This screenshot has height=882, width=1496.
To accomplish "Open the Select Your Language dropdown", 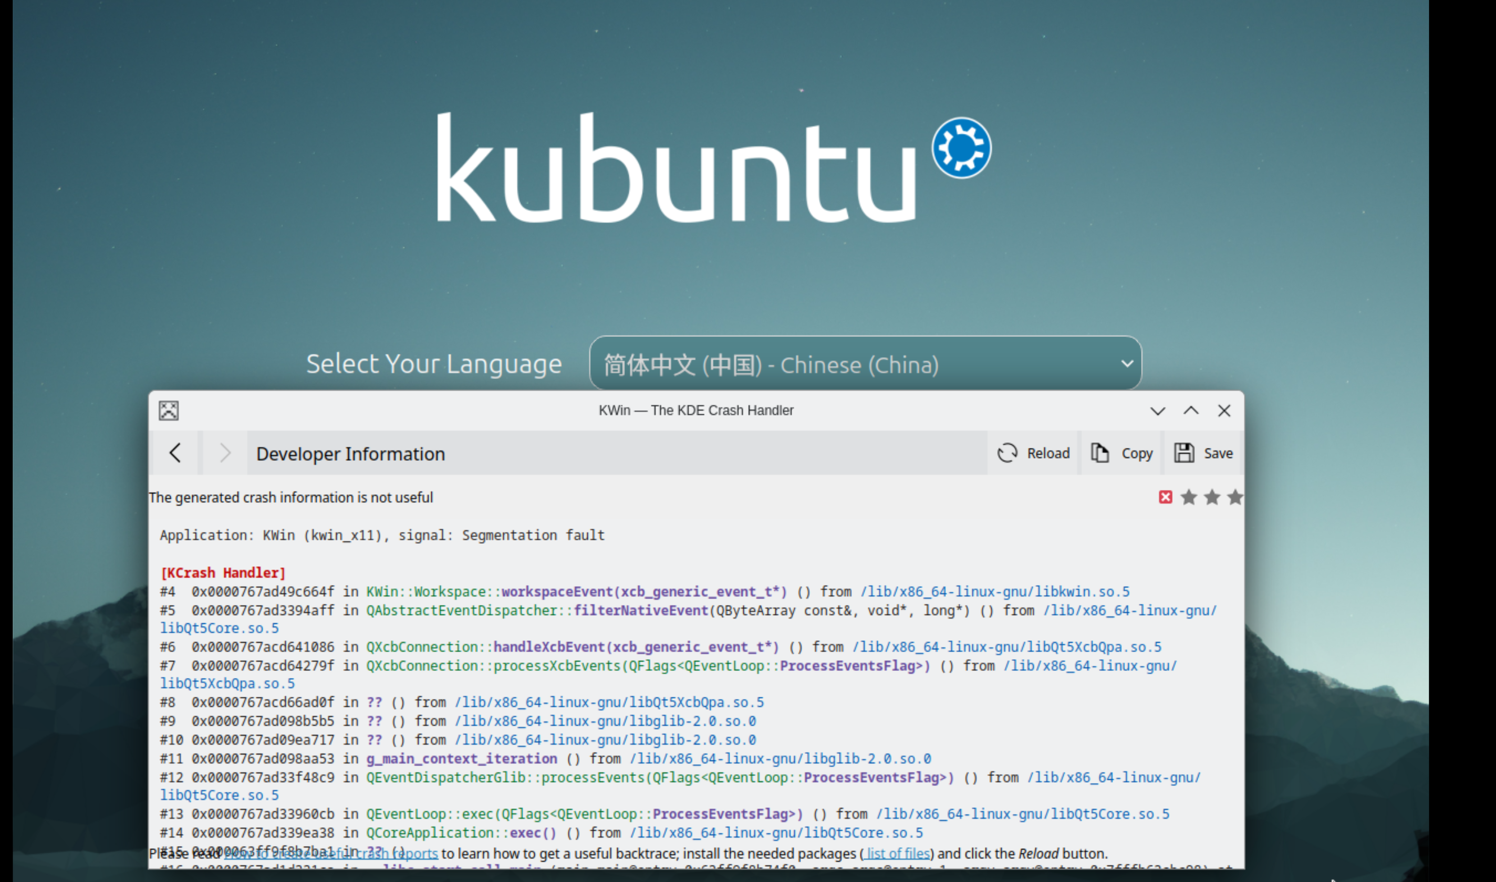I will click(865, 364).
